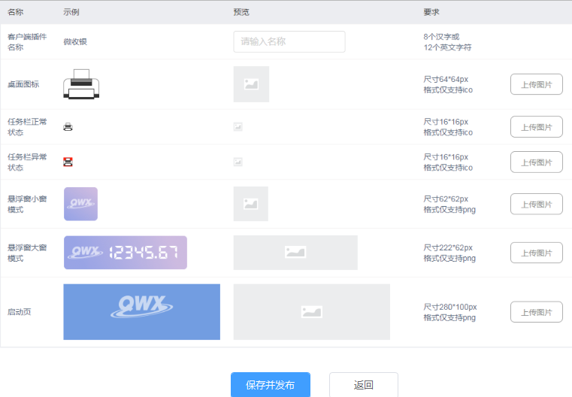Select the blue QWX startup page example
The height and width of the screenshot is (397, 572).
[x=141, y=311]
